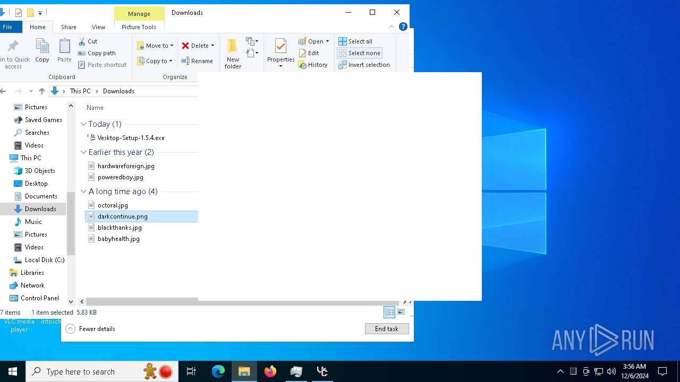Open Move to dropdown
680x382 pixels.
click(x=155, y=46)
